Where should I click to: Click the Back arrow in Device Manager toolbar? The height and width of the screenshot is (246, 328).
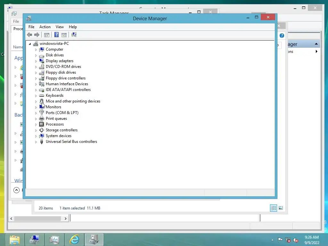click(x=29, y=35)
